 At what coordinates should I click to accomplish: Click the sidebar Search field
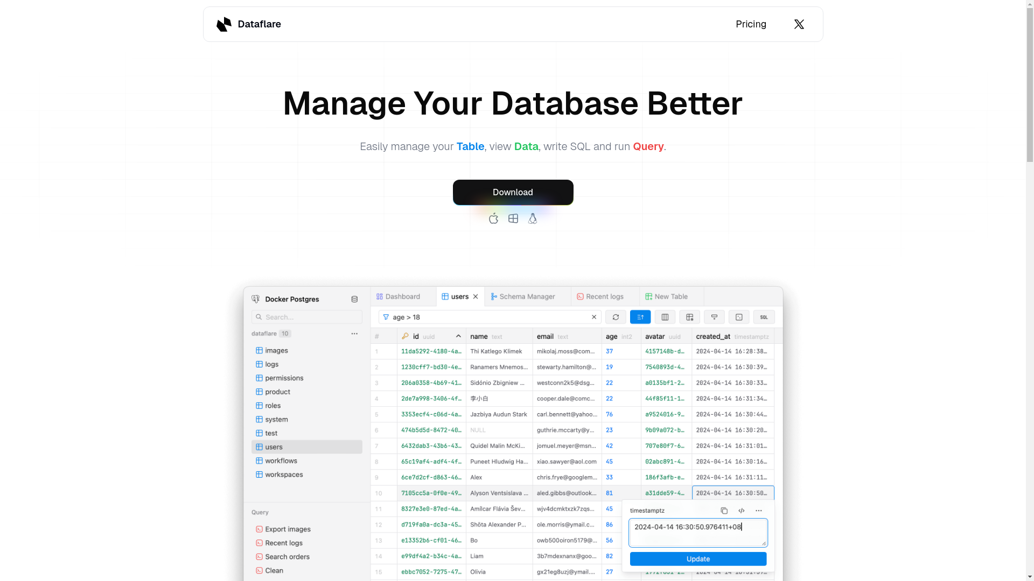coord(306,317)
